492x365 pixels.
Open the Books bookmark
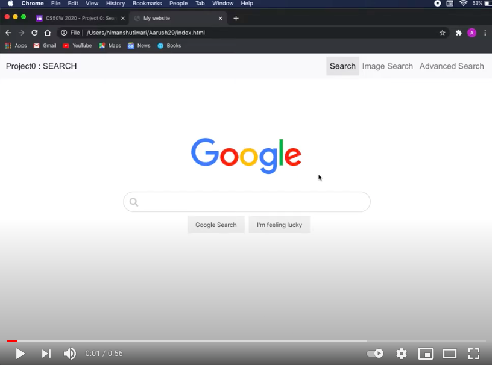click(169, 45)
